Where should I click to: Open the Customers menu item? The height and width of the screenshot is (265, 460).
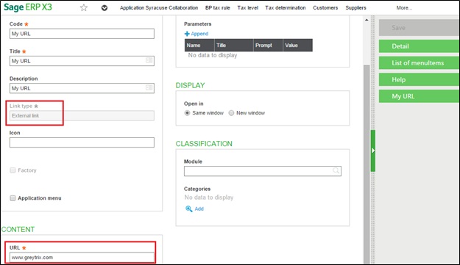point(325,8)
